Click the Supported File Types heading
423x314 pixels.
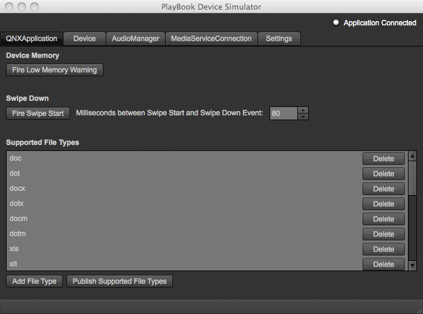[x=43, y=143]
